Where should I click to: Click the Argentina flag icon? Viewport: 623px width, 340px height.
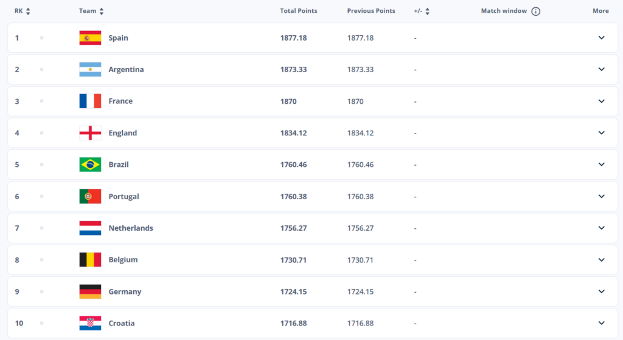click(x=90, y=69)
